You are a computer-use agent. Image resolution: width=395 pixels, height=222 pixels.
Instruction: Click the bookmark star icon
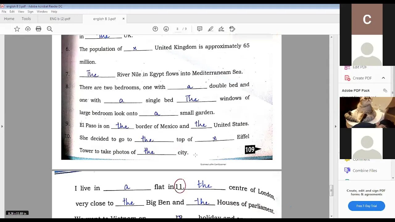(17, 29)
